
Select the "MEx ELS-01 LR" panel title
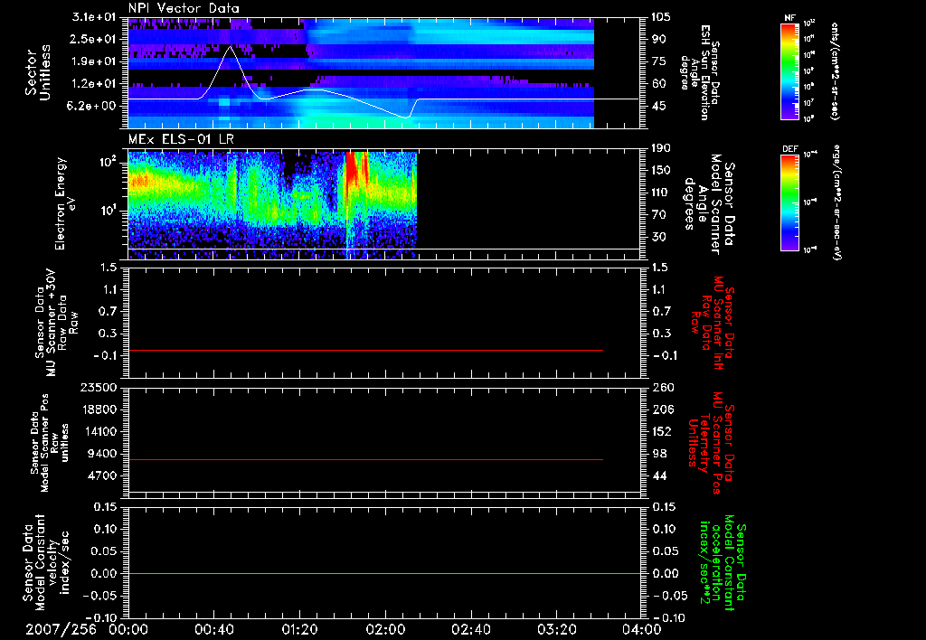tap(181, 140)
